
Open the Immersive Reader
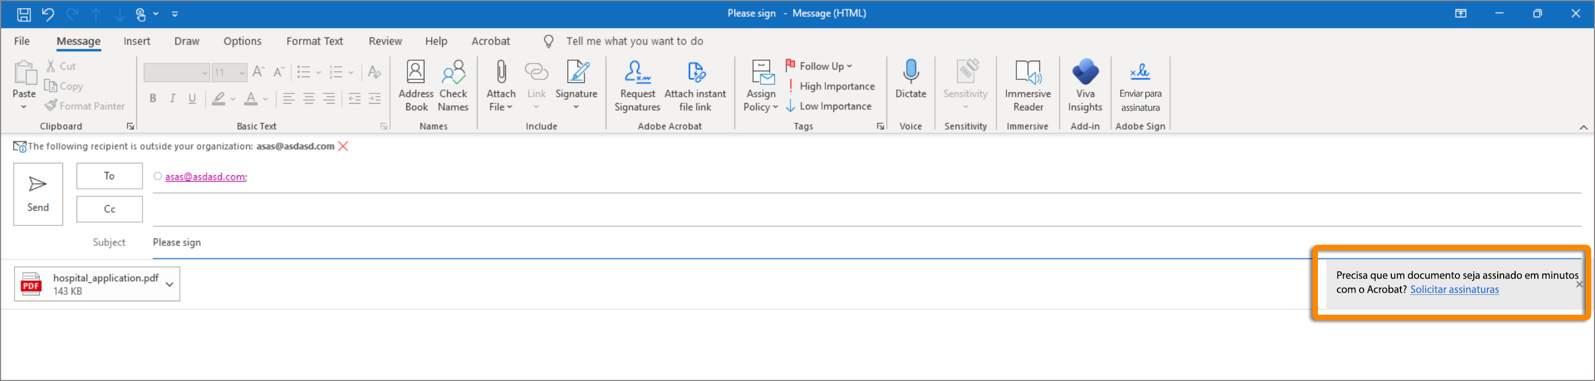[1027, 85]
